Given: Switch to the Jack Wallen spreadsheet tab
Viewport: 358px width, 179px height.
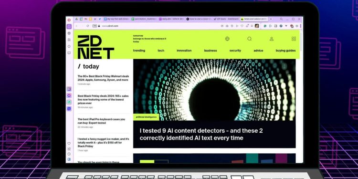Looking at the screenshot, I should click(x=144, y=19).
